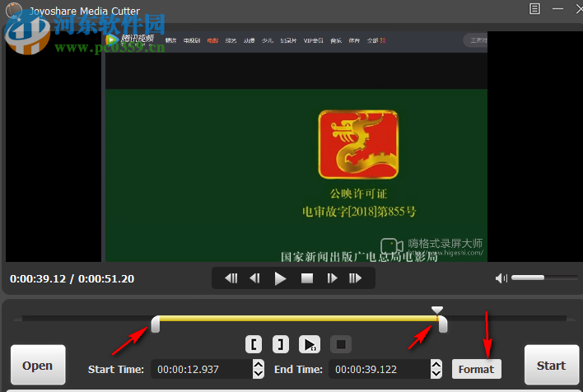
Task: Click the video preview area
Action: point(294,147)
